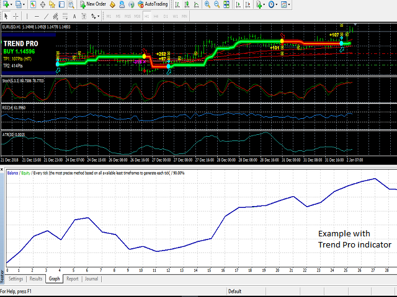Image resolution: width=397 pixels, height=297 pixels.
Task: Open the Signals antenna icon
Action: pos(131,4)
